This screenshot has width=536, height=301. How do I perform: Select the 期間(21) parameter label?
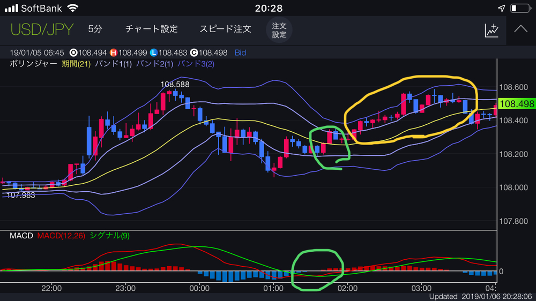point(76,64)
